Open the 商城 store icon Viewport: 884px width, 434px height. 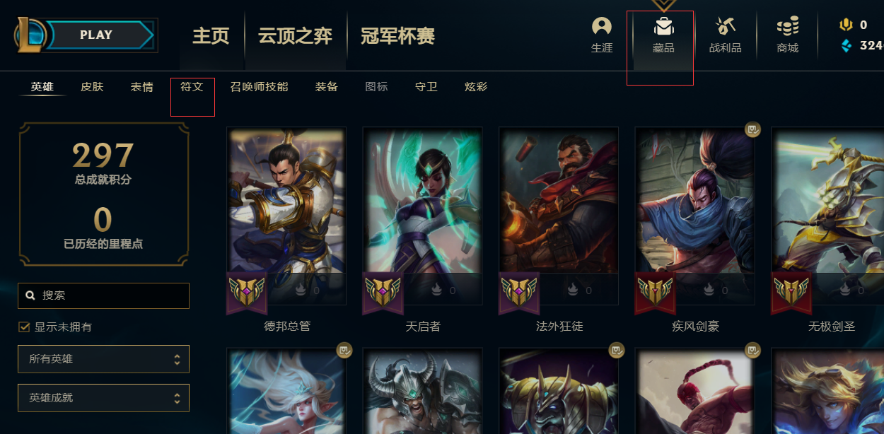(787, 27)
